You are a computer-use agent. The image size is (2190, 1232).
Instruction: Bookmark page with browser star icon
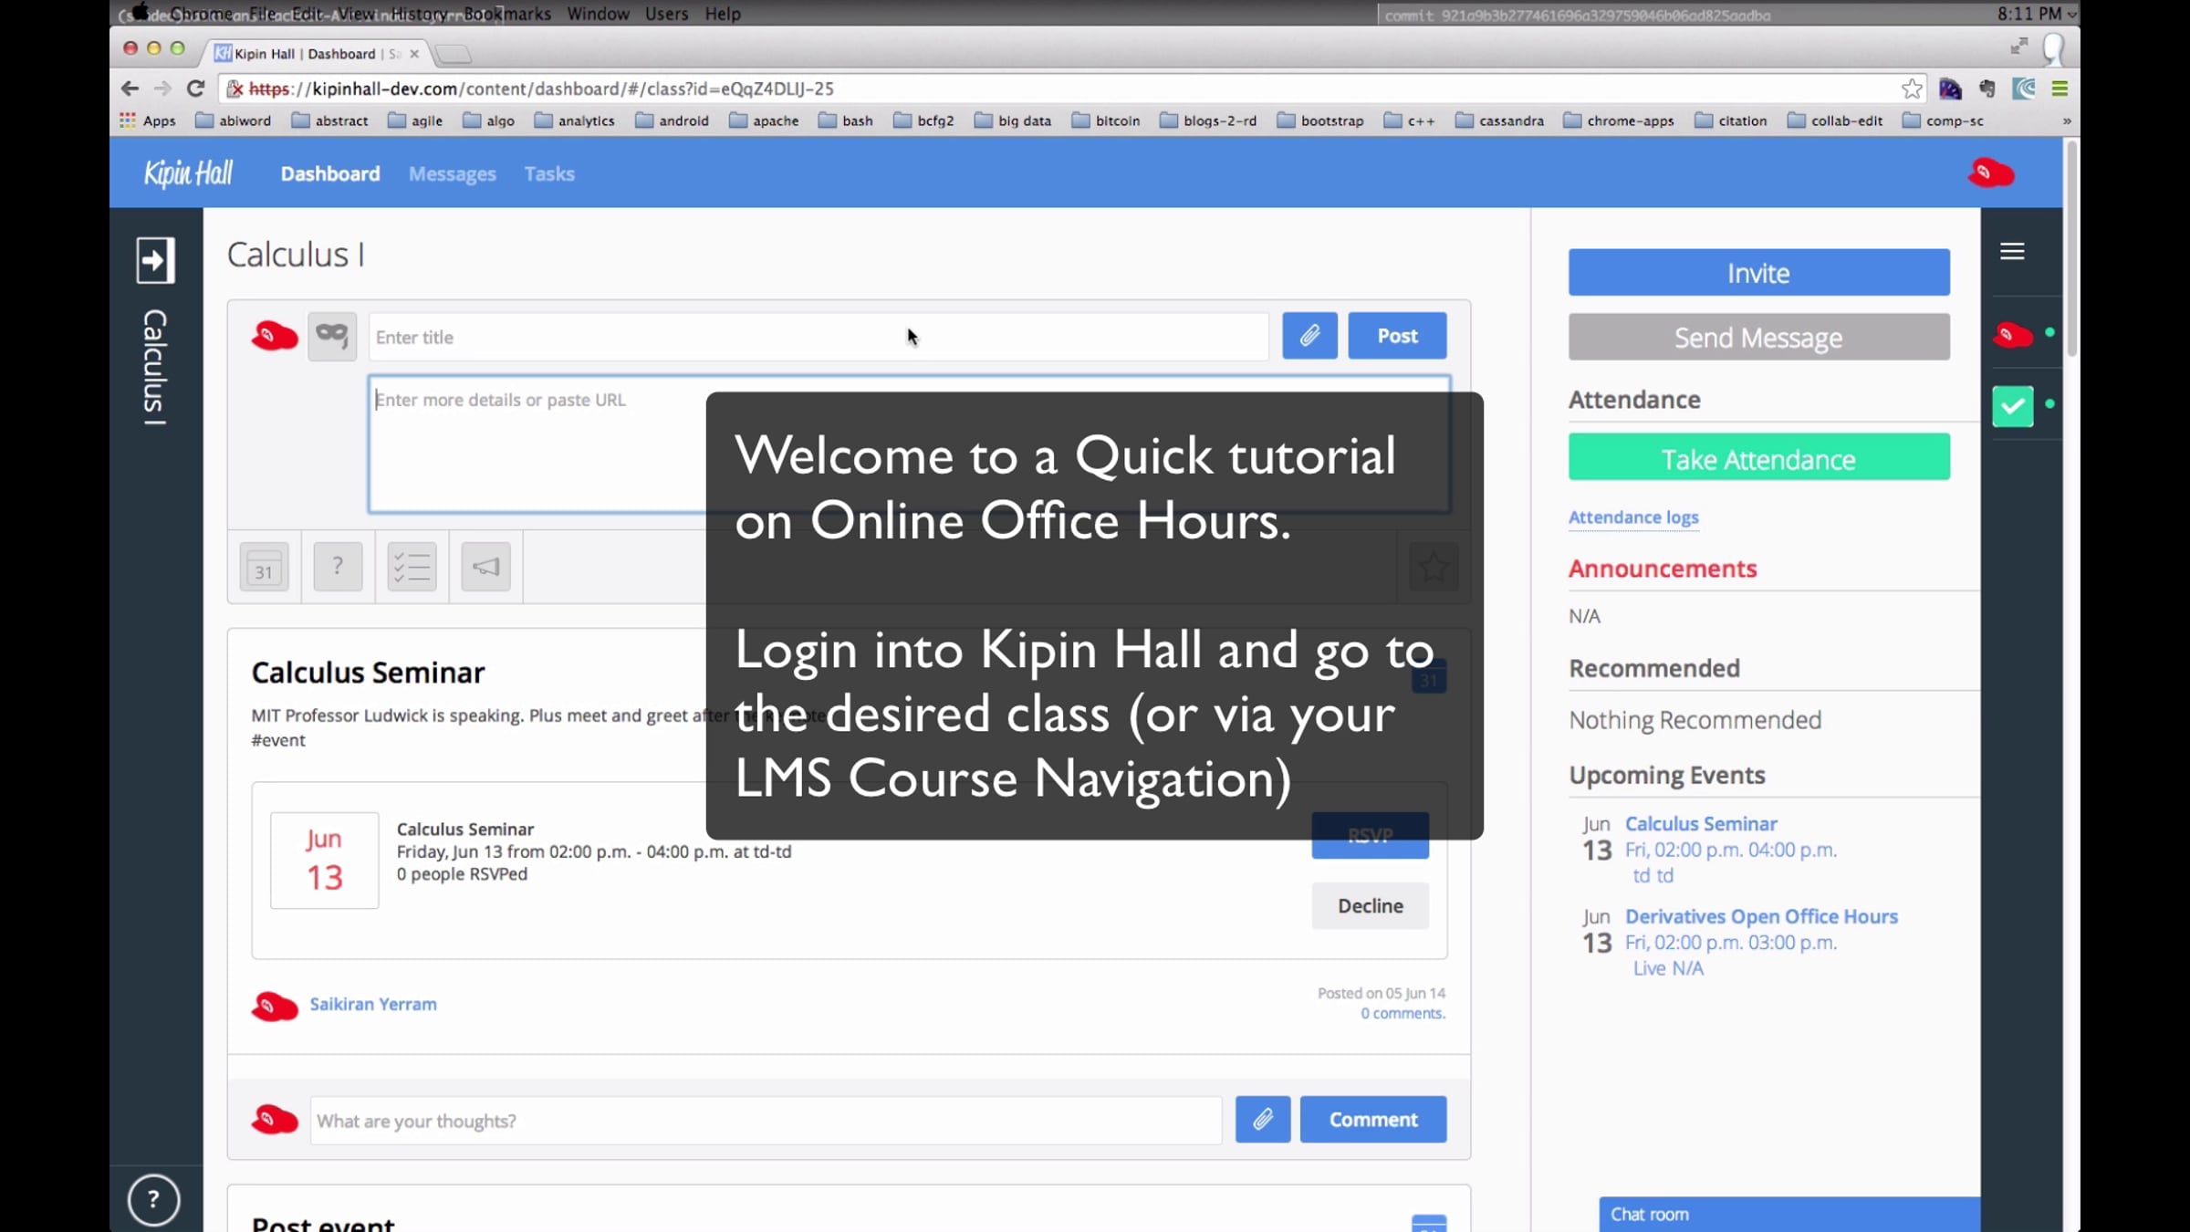1912,89
